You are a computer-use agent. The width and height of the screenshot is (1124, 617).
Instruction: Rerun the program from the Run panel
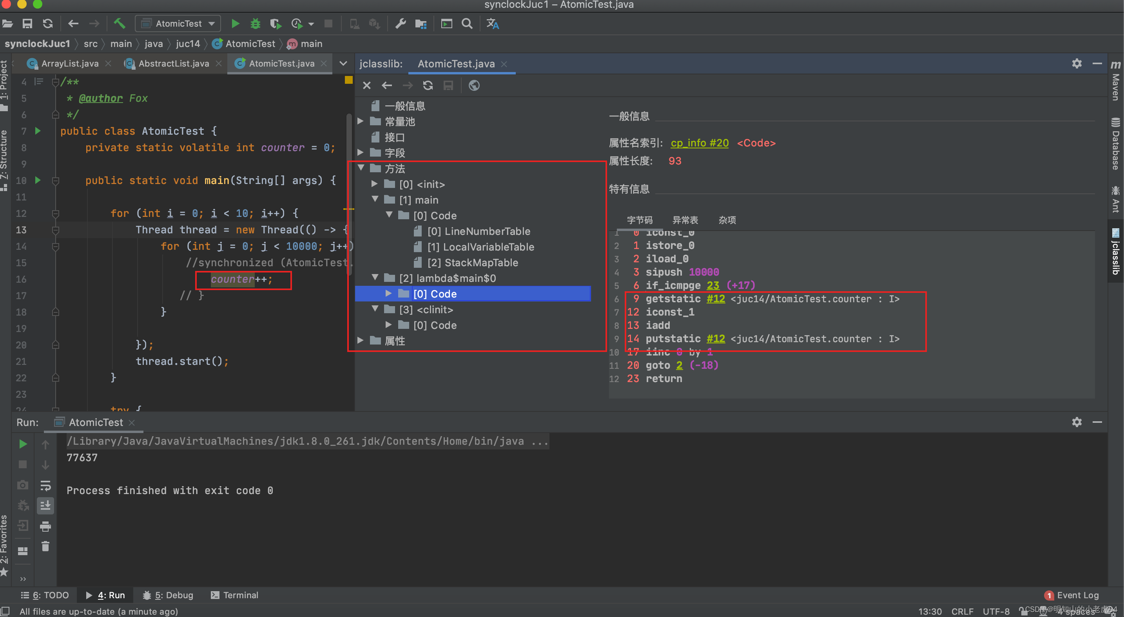pyautogui.click(x=23, y=444)
